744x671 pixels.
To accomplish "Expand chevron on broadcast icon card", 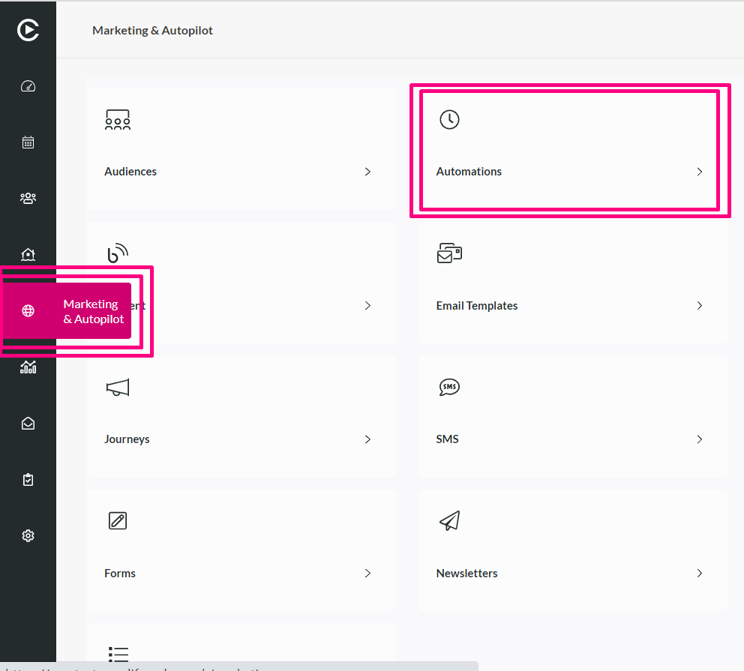I will pyautogui.click(x=367, y=305).
